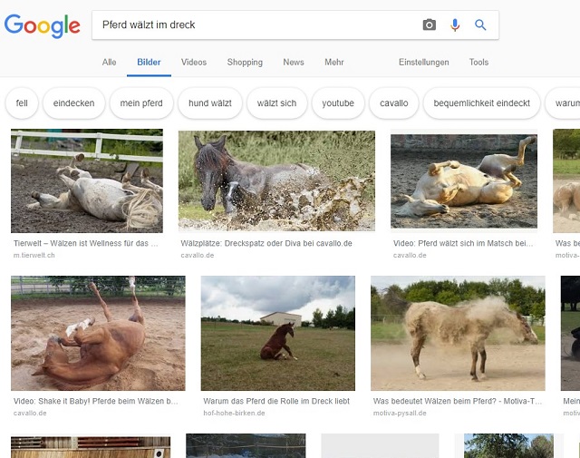Open chestnut horse rolling in sand thumbnail
The width and height of the screenshot is (580, 458).
(98, 333)
